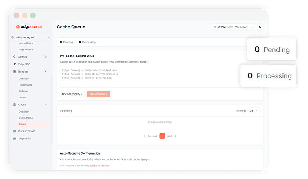Click the 'The queue is empty.' message

[160, 122]
